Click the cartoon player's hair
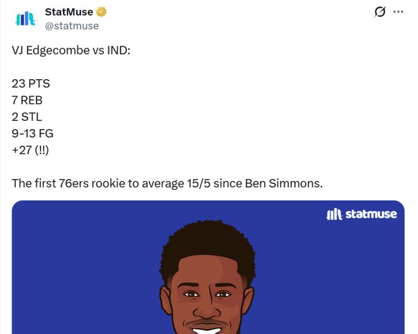 coord(207,244)
